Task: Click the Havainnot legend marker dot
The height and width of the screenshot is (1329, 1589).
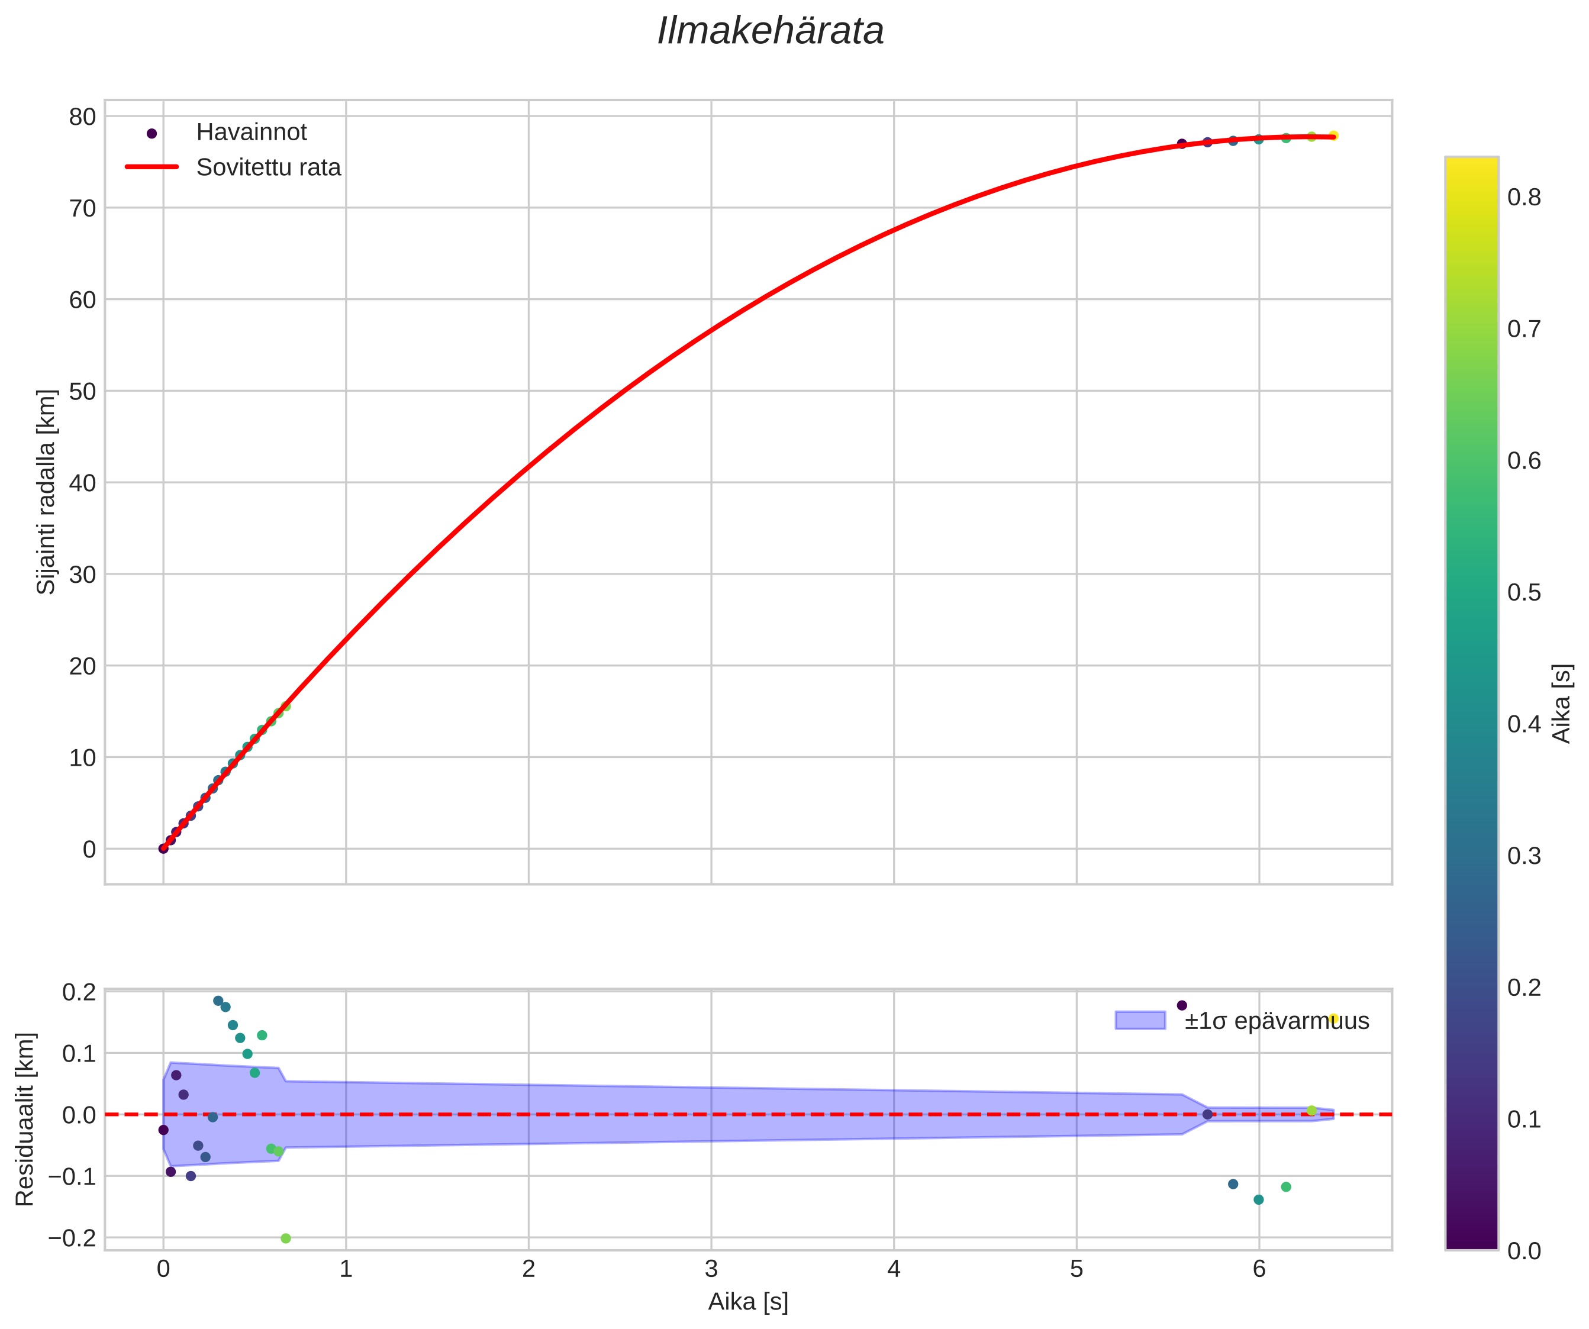Action: pyautogui.click(x=152, y=133)
